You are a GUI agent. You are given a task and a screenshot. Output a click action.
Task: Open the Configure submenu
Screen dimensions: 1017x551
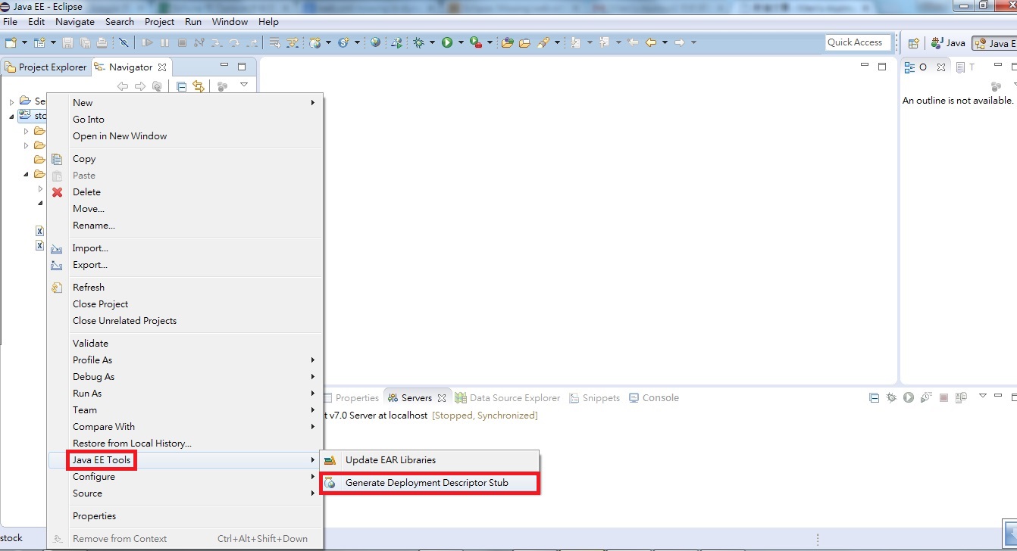coord(186,477)
